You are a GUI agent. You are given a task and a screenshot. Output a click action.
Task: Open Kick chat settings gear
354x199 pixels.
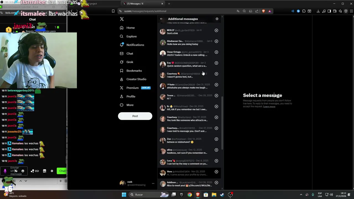click(52, 171)
